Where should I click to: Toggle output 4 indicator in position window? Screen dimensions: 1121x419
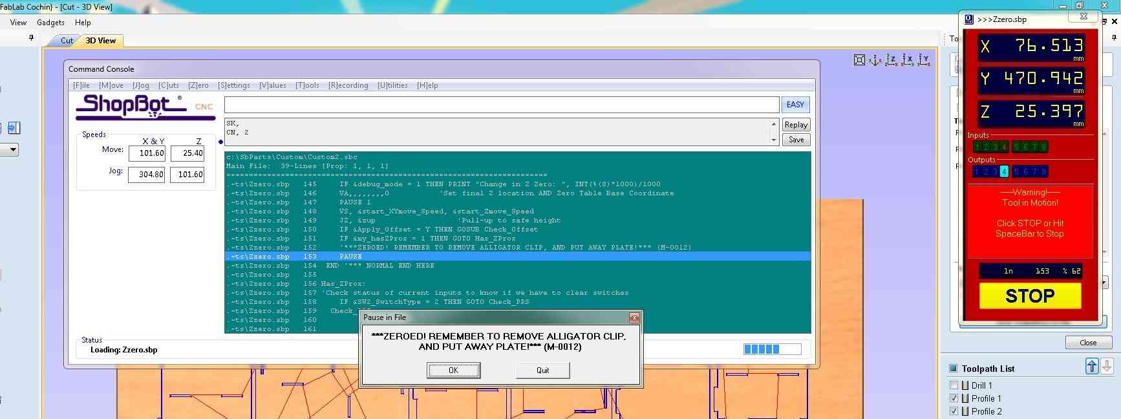[1004, 171]
